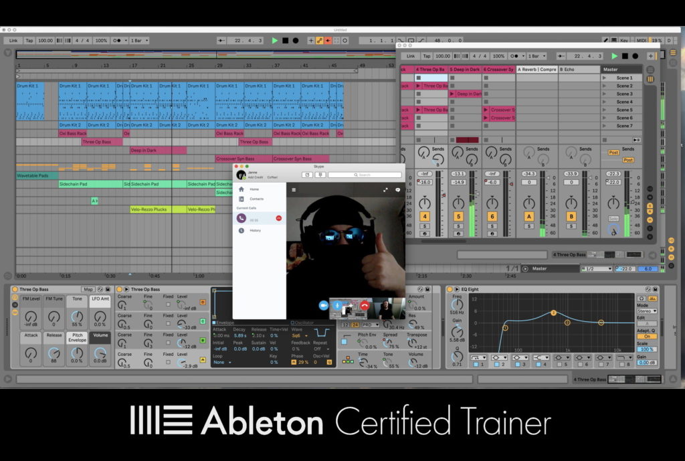Click the Tap tempo button in the main toolbar
This screenshot has width=685, height=461.
pos(29,41)
